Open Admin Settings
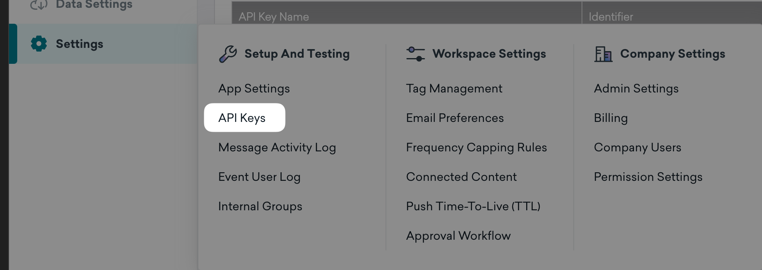 (636, 89)
